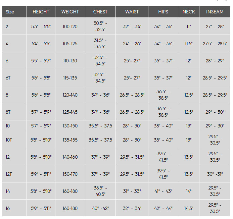Select the INSEAM column header
This screenshot has width=233, height=219.
[215, 12]
